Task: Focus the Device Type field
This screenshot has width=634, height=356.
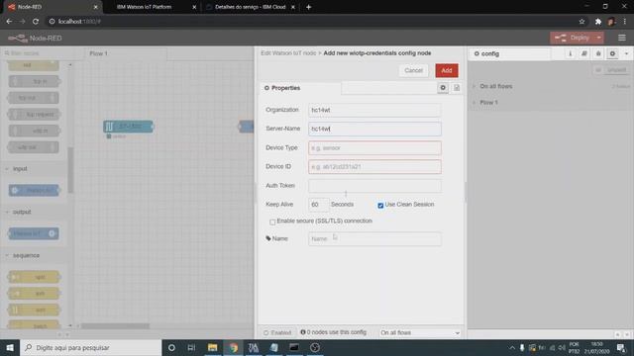Action: point(374,147)
